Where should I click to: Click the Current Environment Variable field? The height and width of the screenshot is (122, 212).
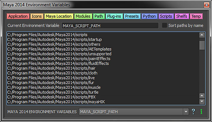[x=110, y=26]
